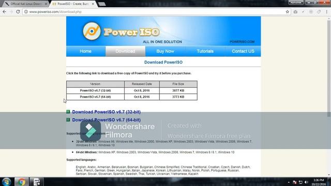Viewport: 331px width, 186px height.
Task: Click the Supported languages label
Action: coord(82,160)
